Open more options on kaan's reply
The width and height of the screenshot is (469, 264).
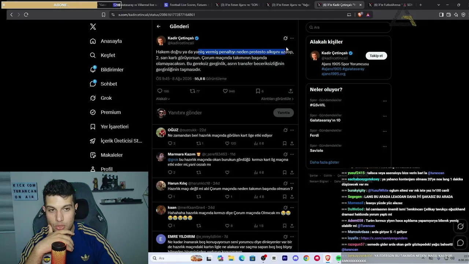coord(292,208)
